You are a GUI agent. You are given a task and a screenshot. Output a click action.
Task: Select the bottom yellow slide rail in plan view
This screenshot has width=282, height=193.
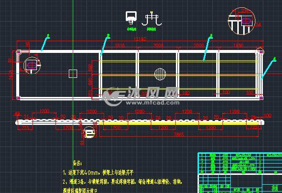[x=179, y=89]
